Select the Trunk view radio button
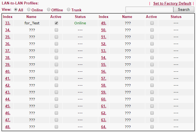This screenshot has width=196, height=132. (x=69, y=9)
